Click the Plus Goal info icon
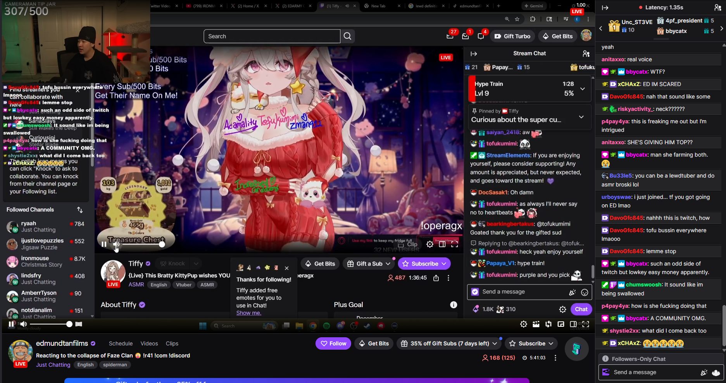 point(454,305)
